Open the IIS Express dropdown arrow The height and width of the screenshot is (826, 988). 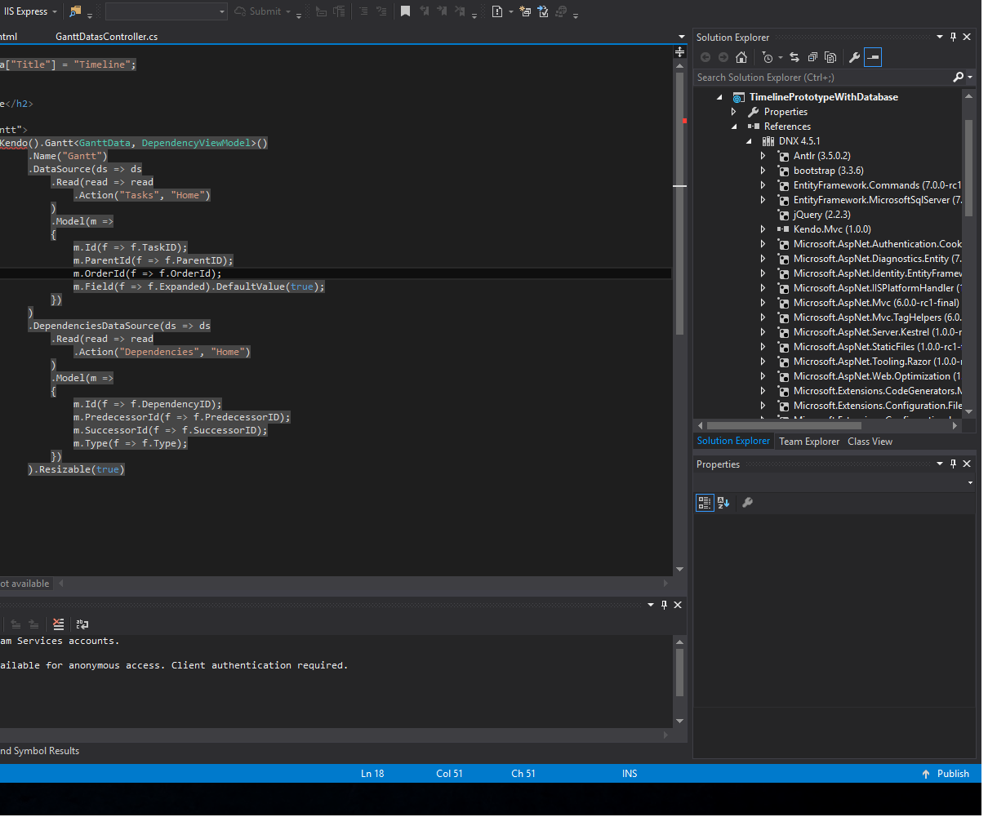point(55,11)
